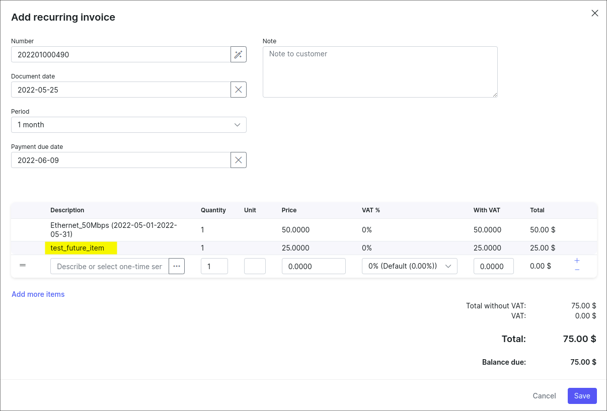Select the Quantity input in new row

214,266
